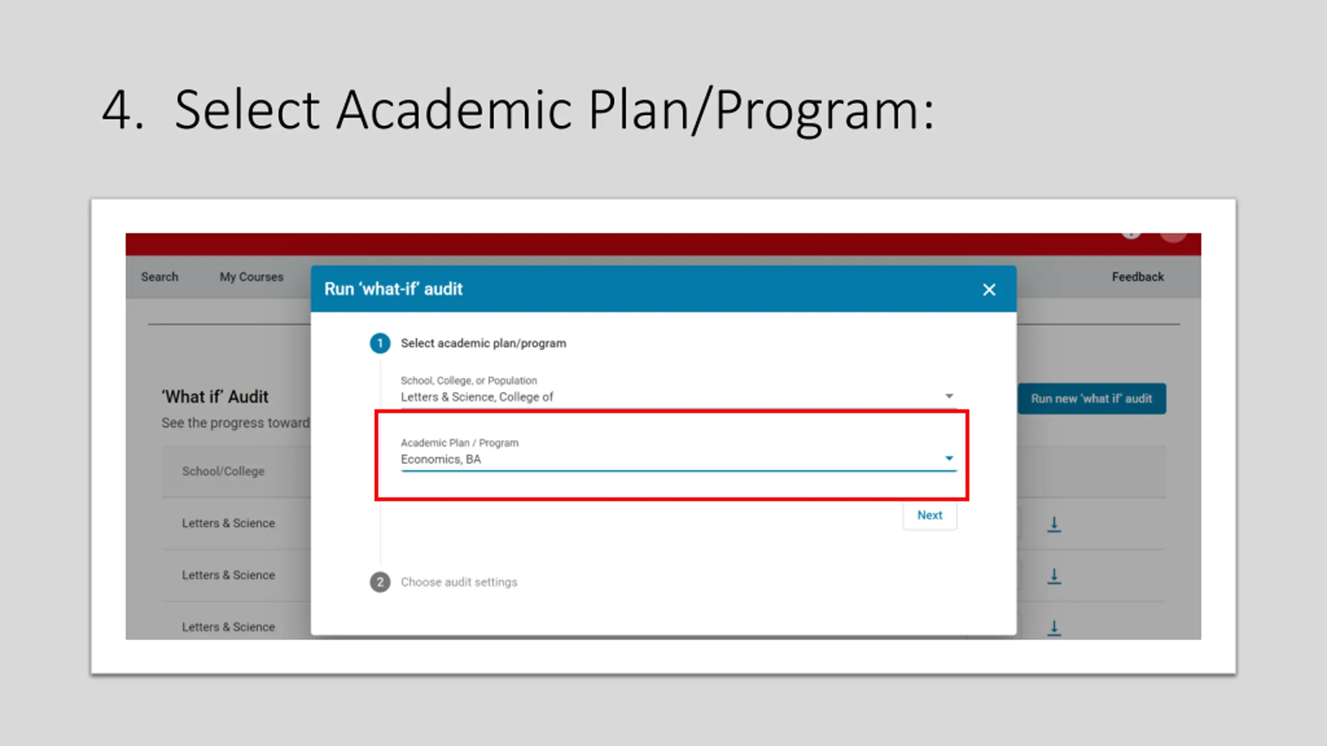Open the Academic Plan / Program dropdown arrow
Screen dimensions: 1327x746
tap(949, 458)
